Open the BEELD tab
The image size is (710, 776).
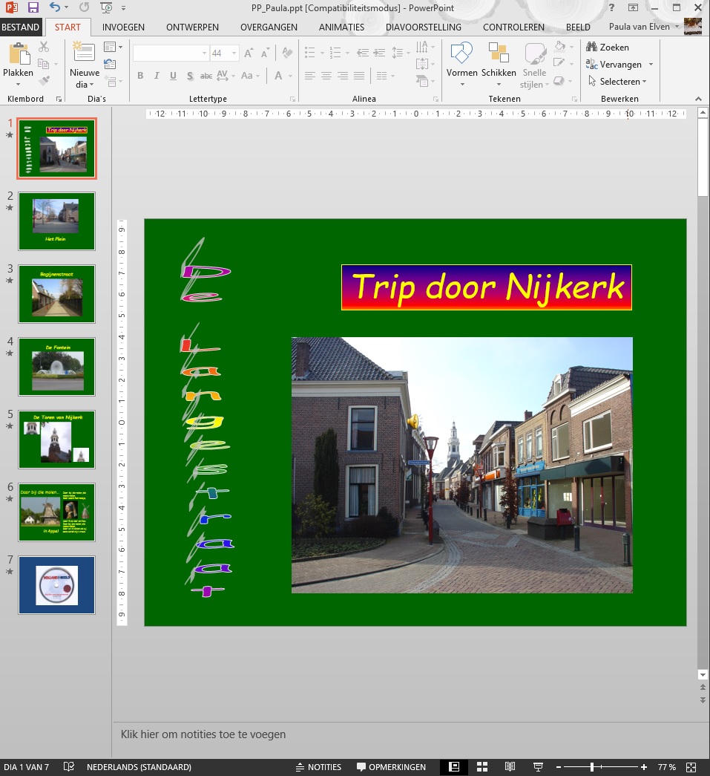[578, 27]
